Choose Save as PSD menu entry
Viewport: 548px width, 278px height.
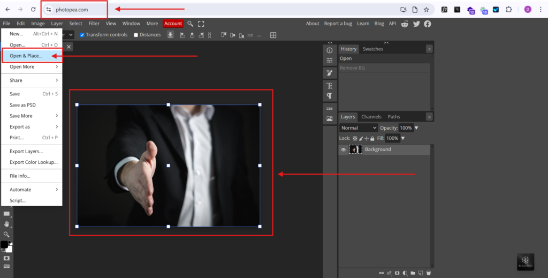32,105
